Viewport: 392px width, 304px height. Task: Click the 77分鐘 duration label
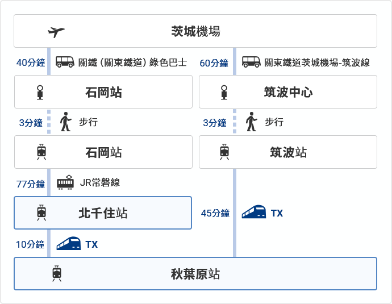[x=31, y=184]
